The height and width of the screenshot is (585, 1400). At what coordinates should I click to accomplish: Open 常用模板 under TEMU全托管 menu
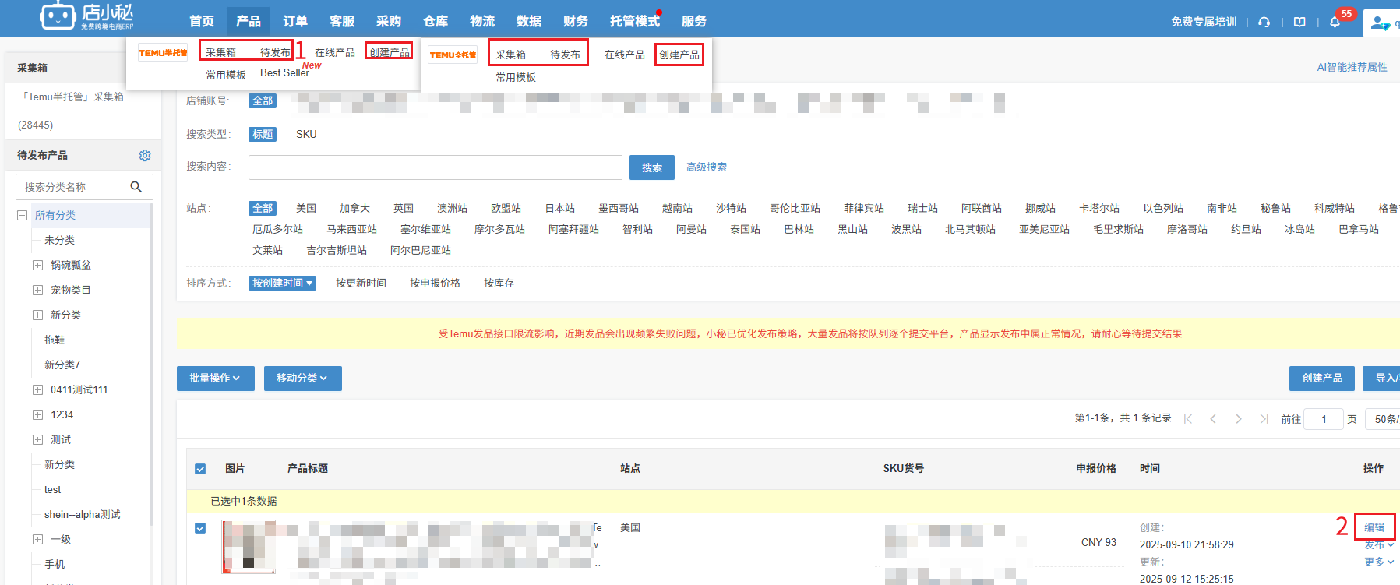coord(516,77)
